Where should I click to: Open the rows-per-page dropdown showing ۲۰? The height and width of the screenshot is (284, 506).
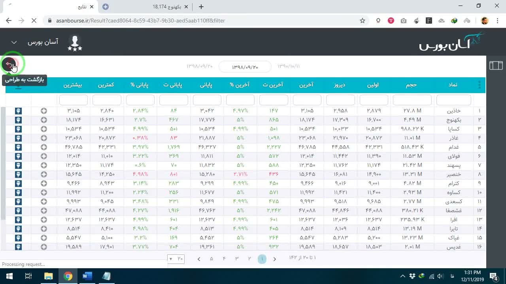pos(176,259)
